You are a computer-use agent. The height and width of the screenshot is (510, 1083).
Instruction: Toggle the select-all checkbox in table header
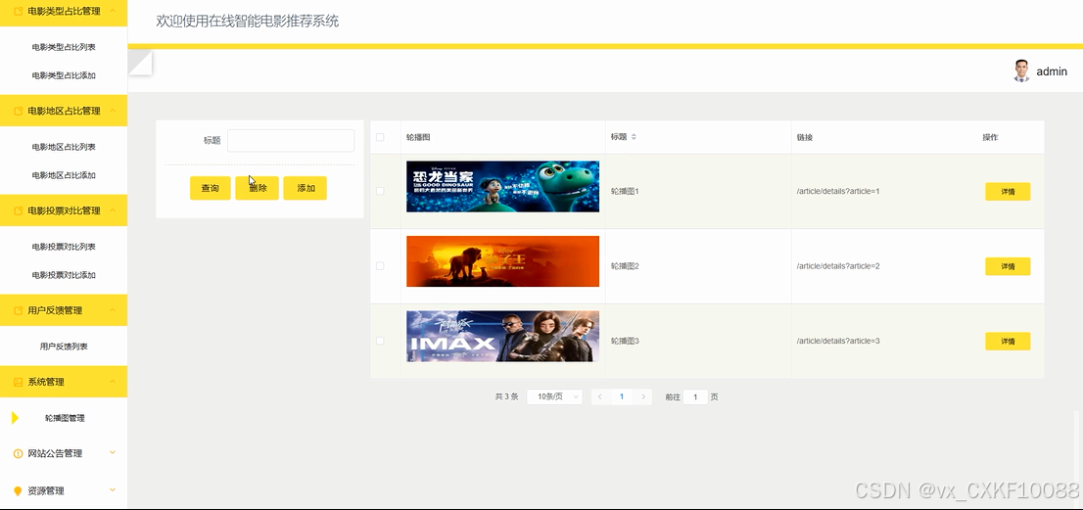click(x=380, y=137)
